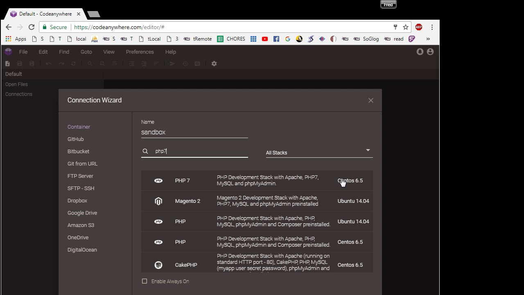Select Google Drive connection type
The image size is (524, 295).
click(82, 213)
